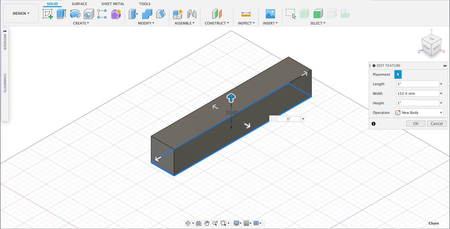Image resolution: width=450 pixels, height=229 pixels.
Task: Switch to the Solid tab
Action: click(52, 4)
